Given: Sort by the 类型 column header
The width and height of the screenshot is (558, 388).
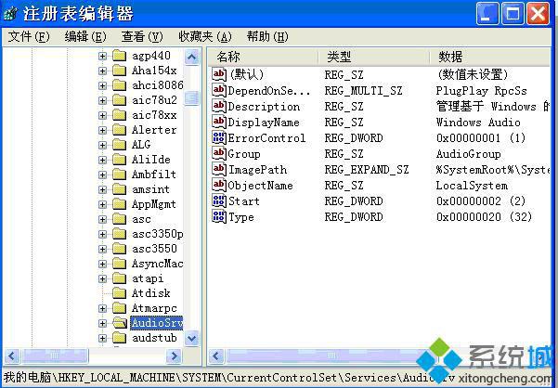Looking at the screenshot, I should coord(373,57).
